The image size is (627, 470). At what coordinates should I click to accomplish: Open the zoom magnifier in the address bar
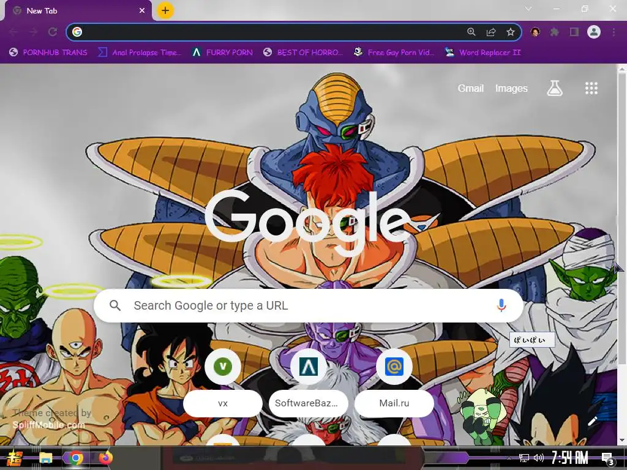pyautogui.click(x=471, y=32)
